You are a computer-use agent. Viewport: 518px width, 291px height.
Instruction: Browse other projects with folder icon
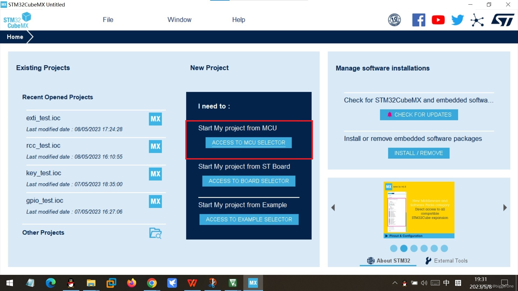155,233
